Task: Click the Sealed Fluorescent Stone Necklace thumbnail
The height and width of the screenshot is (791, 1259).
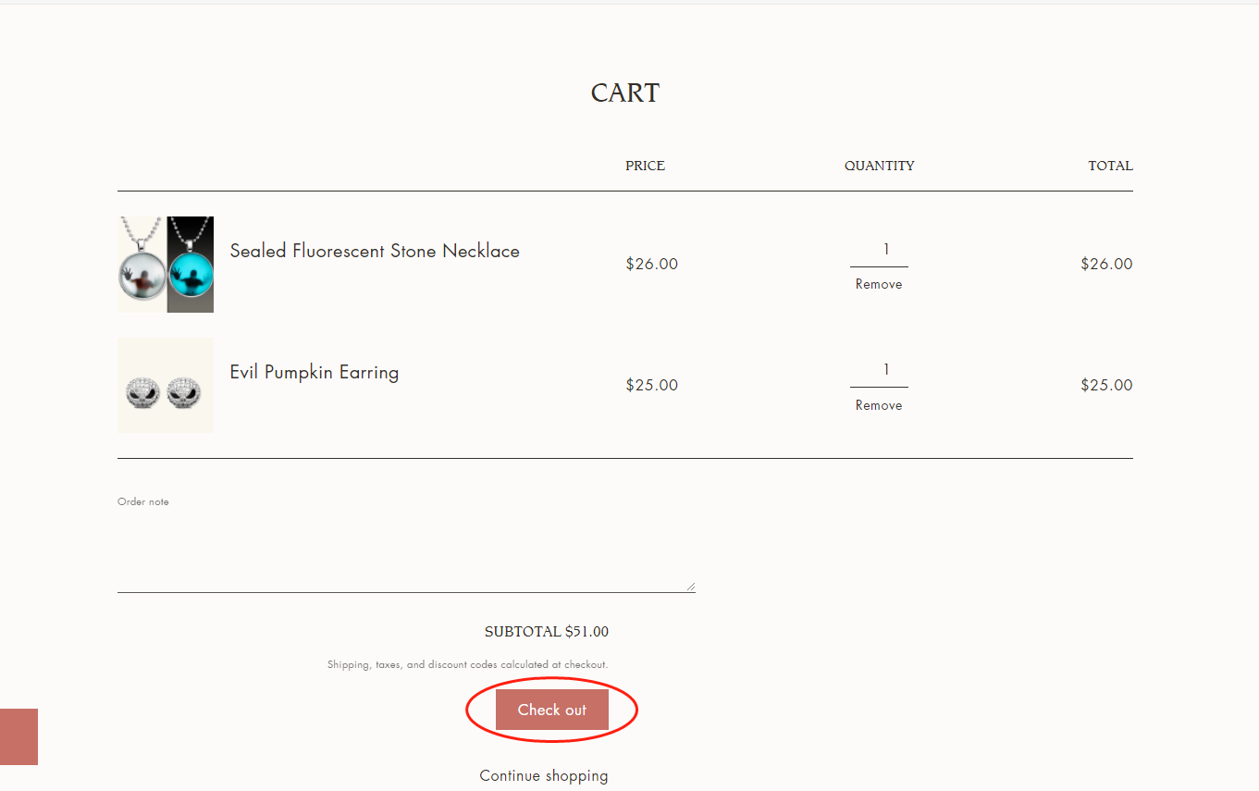Action: tap(166, 265)
